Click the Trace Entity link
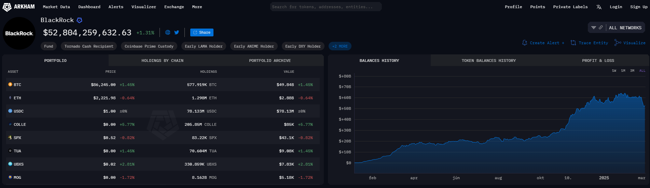The height and width of the screenshot is (188, 650). tap(590, 43)
